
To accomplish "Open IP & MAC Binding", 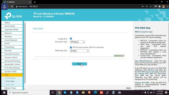I will tap(12, 68).
